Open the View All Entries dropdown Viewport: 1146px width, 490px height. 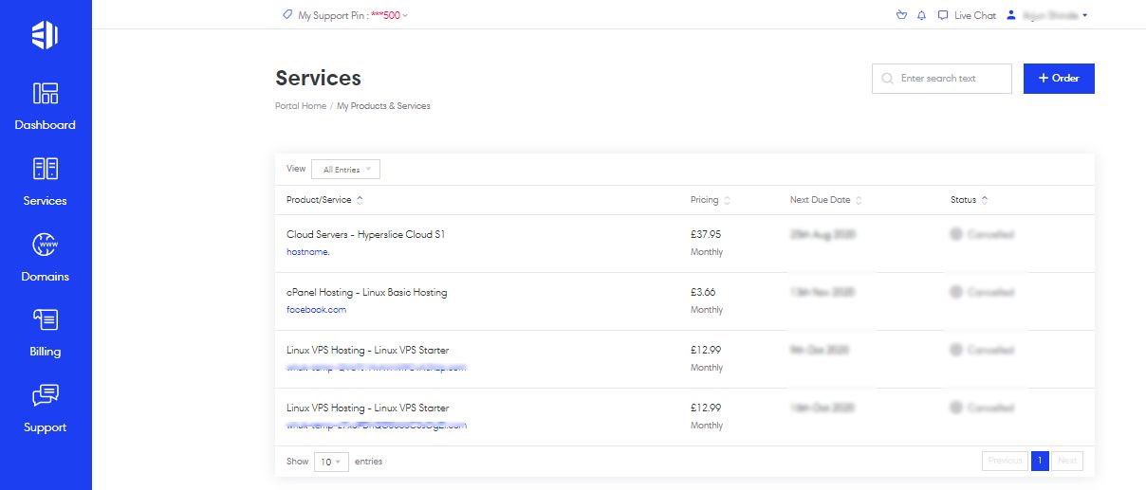pos(345,170)
